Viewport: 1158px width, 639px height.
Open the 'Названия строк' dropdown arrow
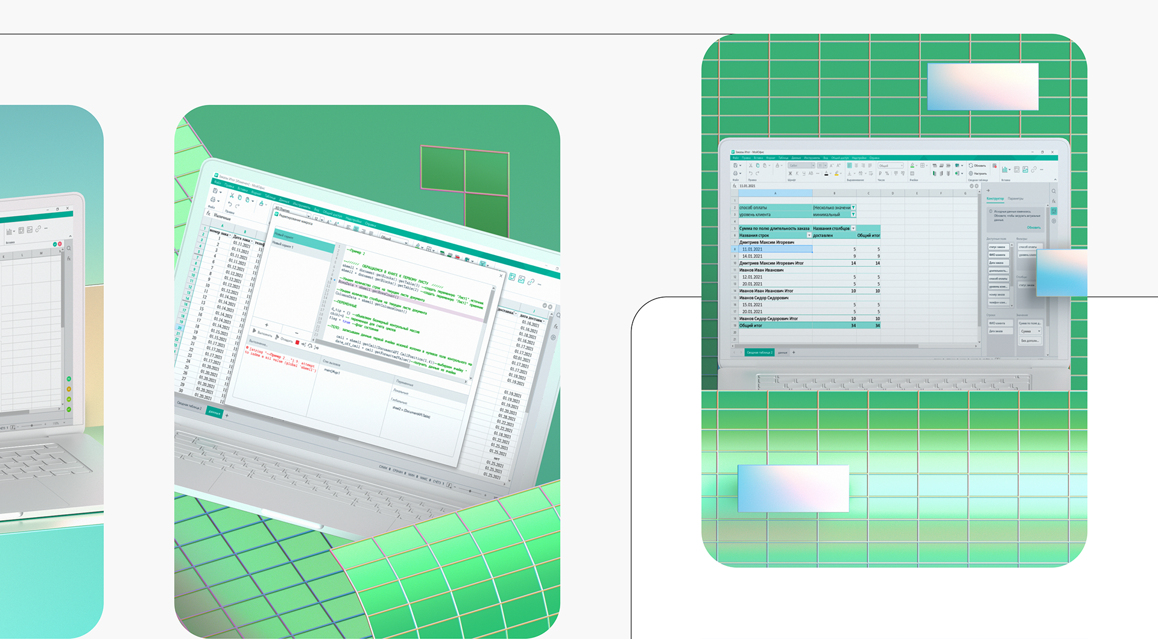coord(809,235)
